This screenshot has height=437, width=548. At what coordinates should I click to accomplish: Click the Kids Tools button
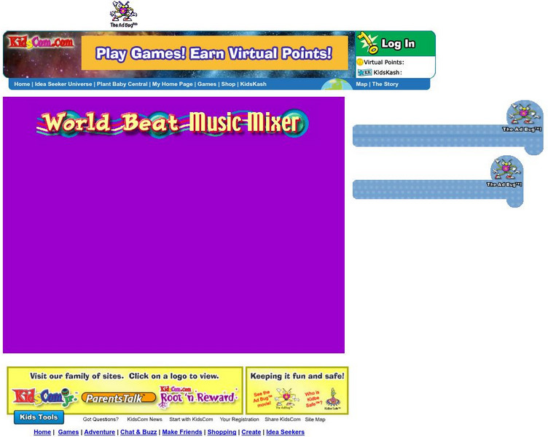39,417
